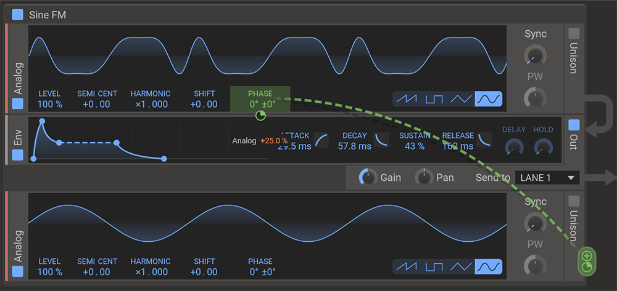
Task: Adjust the bottom oscillator PW knob
Action: click(x=535, y=266)
